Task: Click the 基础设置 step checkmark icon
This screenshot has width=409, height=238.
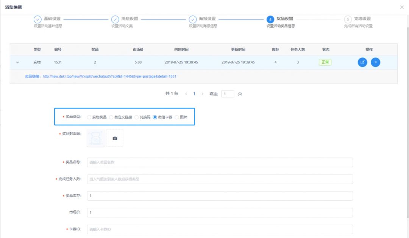Action: tap(37, 20)
